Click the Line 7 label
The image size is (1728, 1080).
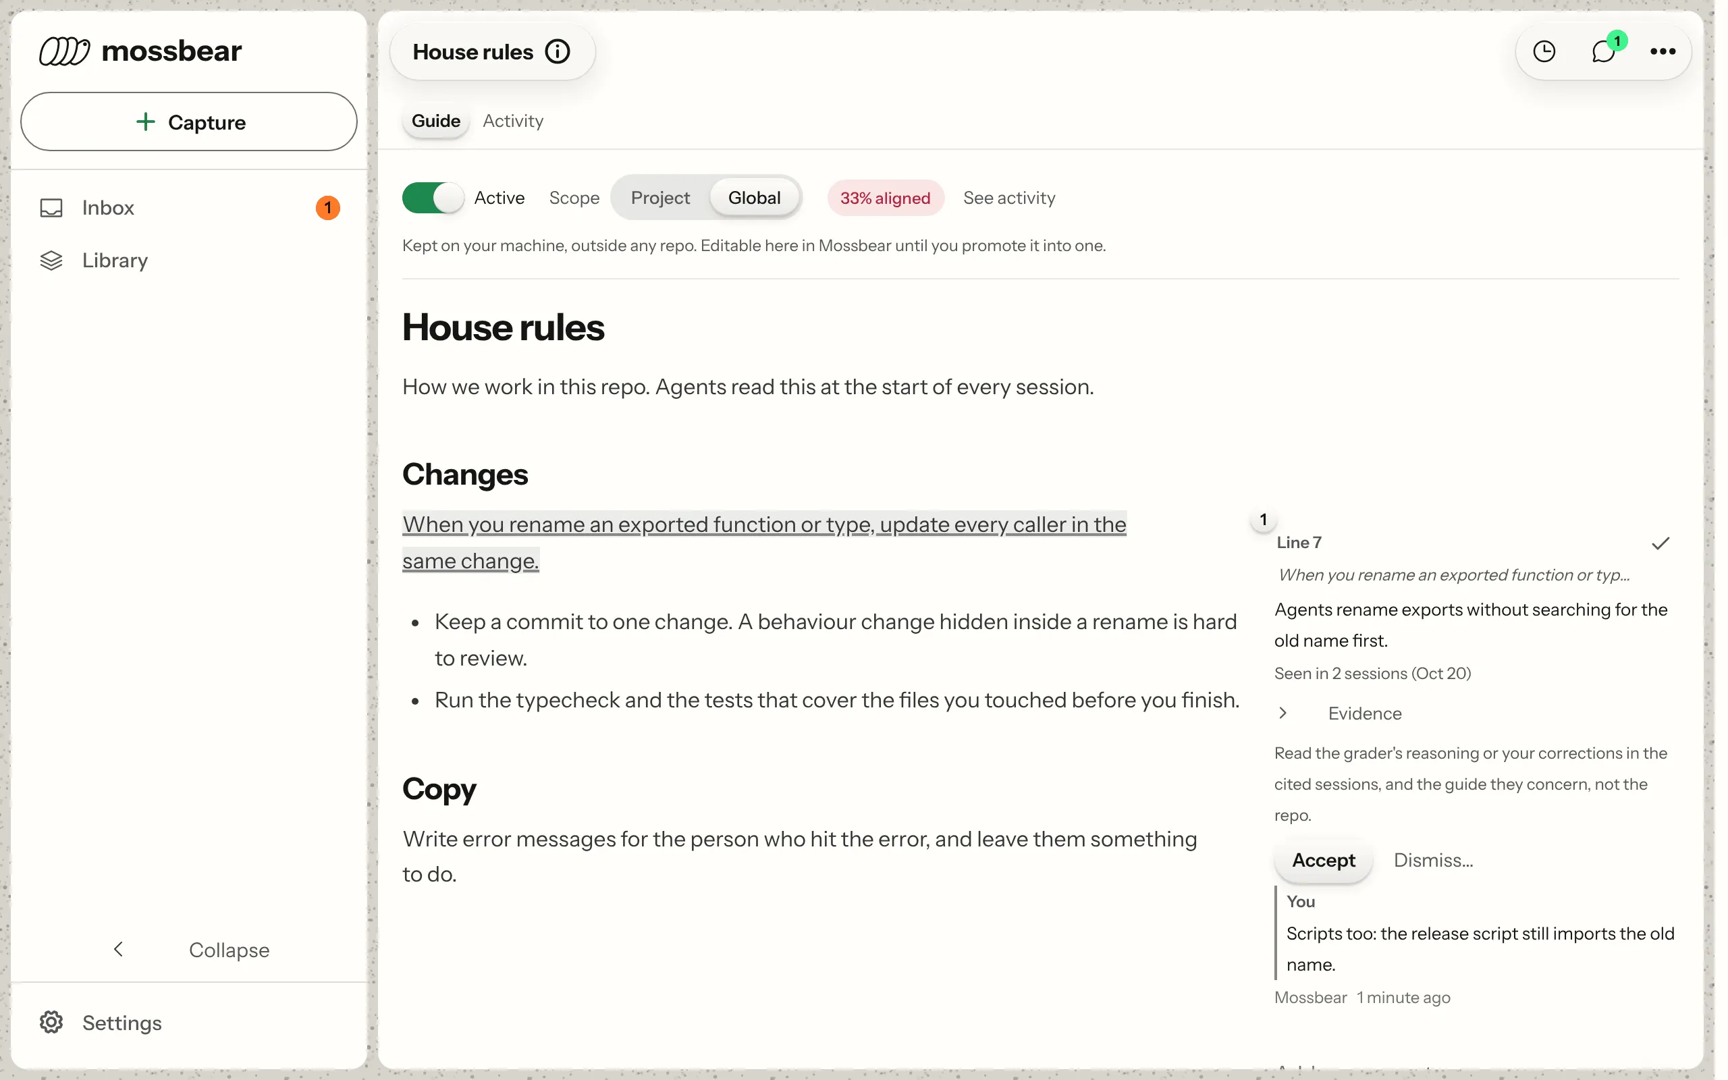[1299, 542]
